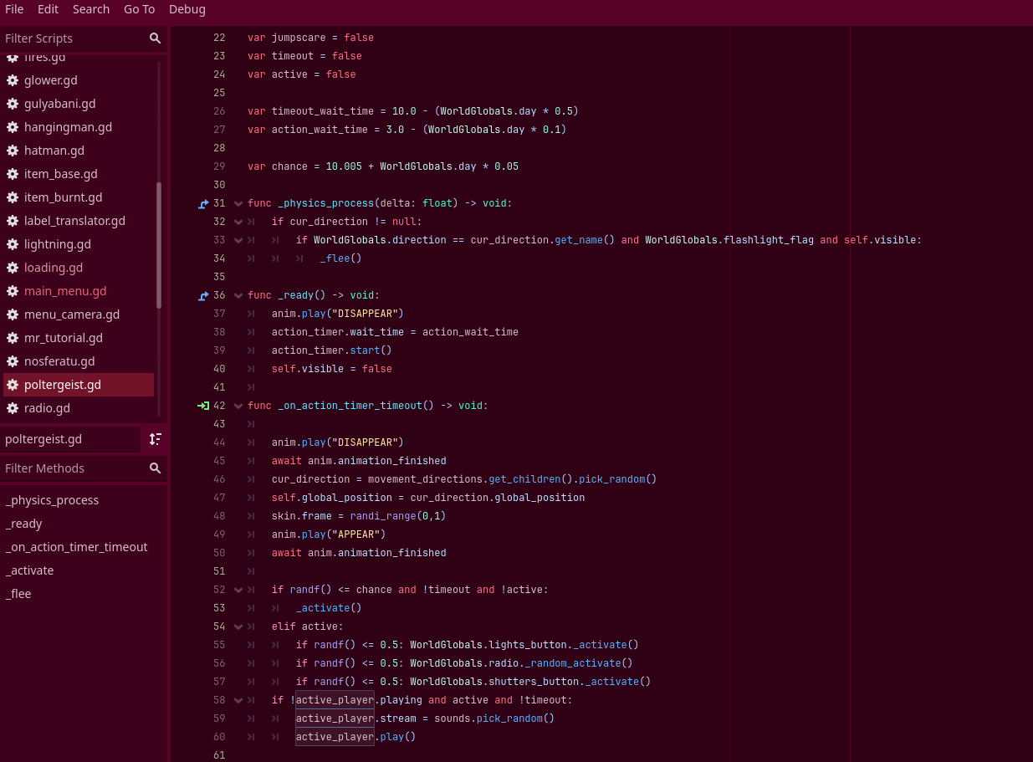Toggle alphabetical sorting of the method list

click(155, 439)
